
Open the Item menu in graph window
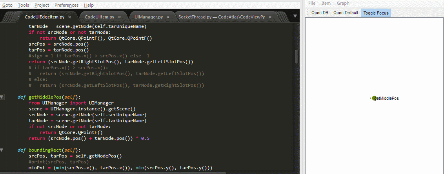tap(326, 3)
